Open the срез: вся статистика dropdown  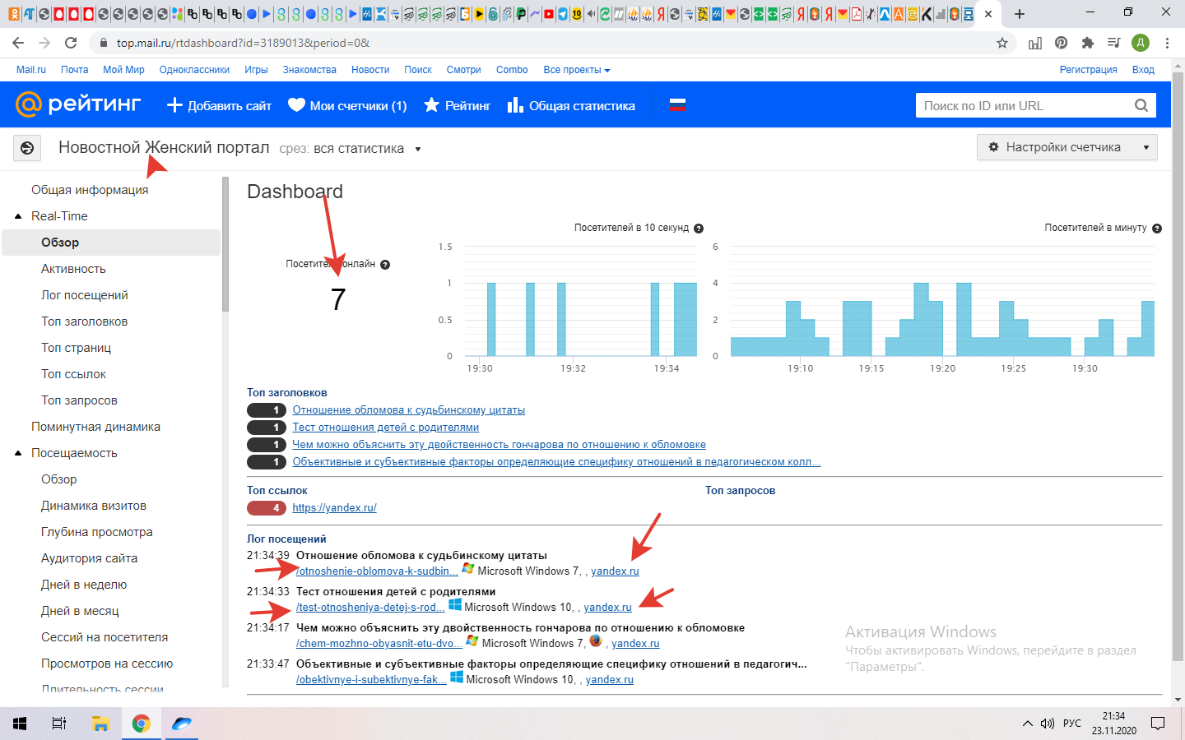(x=351, y=149)
